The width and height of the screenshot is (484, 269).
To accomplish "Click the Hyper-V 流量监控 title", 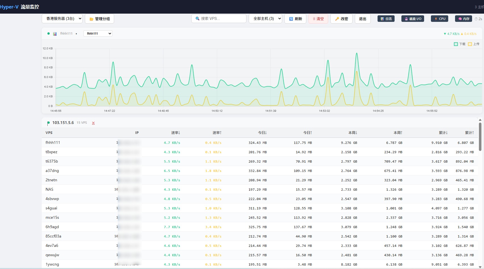I will (20, 7).
